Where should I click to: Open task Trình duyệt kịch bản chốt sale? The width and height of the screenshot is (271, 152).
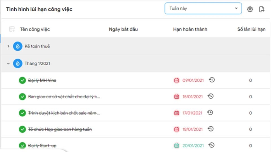[x=64, y=113]
